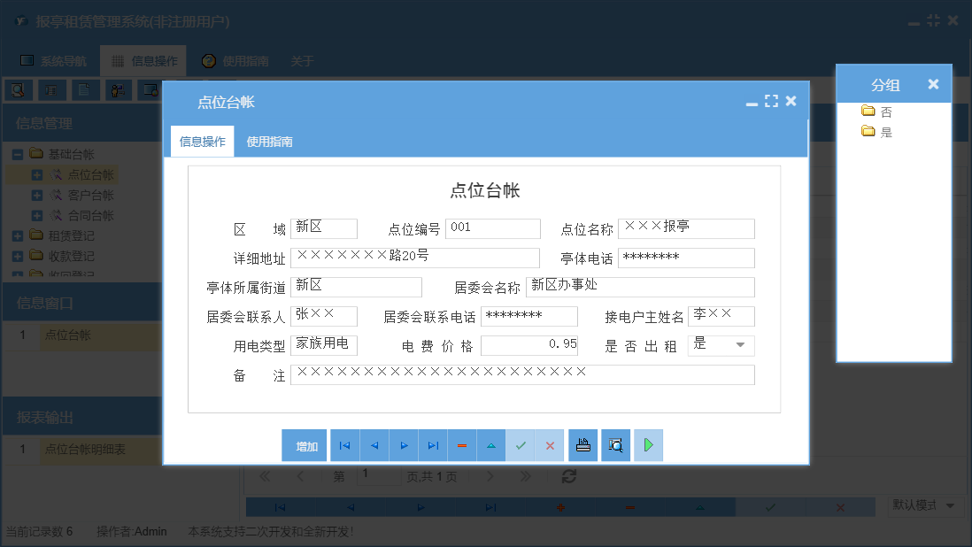This screenshot has width=972, height=547.
Task: Click the 增加 button to add a record
Action: 305,445
